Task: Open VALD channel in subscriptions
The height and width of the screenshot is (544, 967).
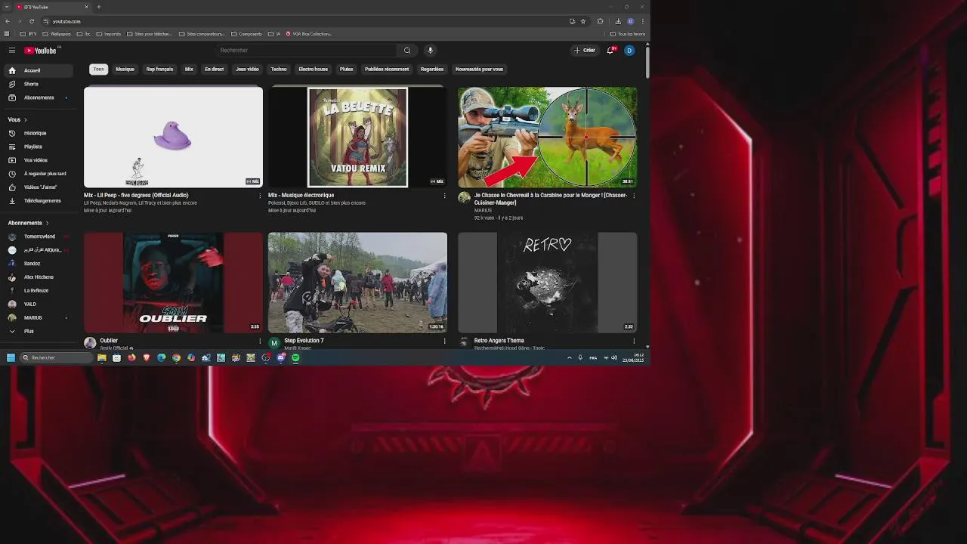Action: click(40, 304)
